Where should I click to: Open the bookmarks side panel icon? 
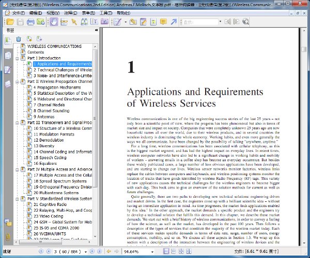[x=8, y=41]
